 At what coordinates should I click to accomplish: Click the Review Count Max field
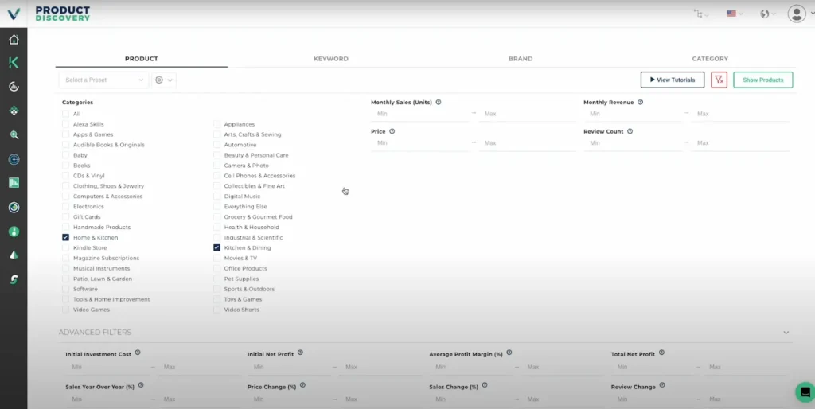click(x=741, y=143)
